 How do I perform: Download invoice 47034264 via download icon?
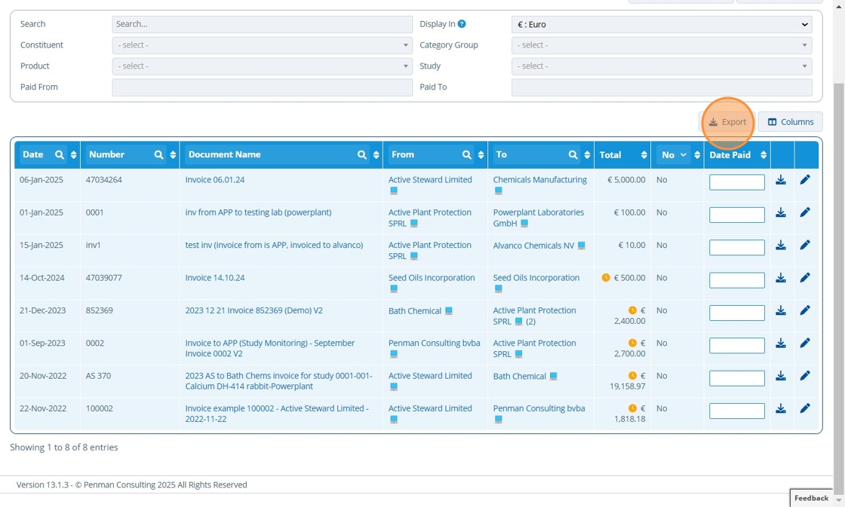781,180
